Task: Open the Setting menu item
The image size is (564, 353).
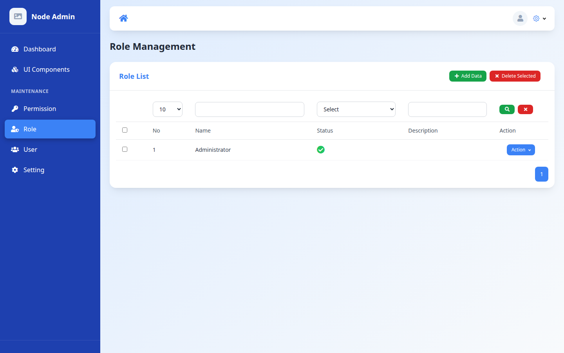Action: 50,170
